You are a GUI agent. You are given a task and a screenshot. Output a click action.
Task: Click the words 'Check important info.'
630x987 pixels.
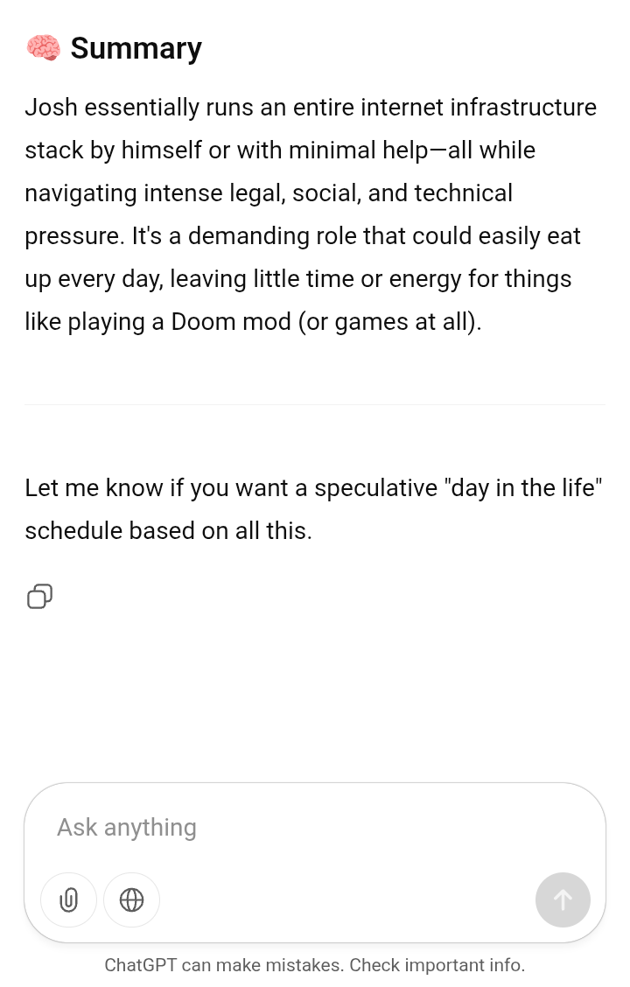tap(437, 965)
